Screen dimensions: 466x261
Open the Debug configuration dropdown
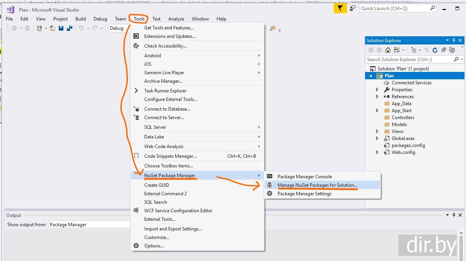click(x=119, y=28)
